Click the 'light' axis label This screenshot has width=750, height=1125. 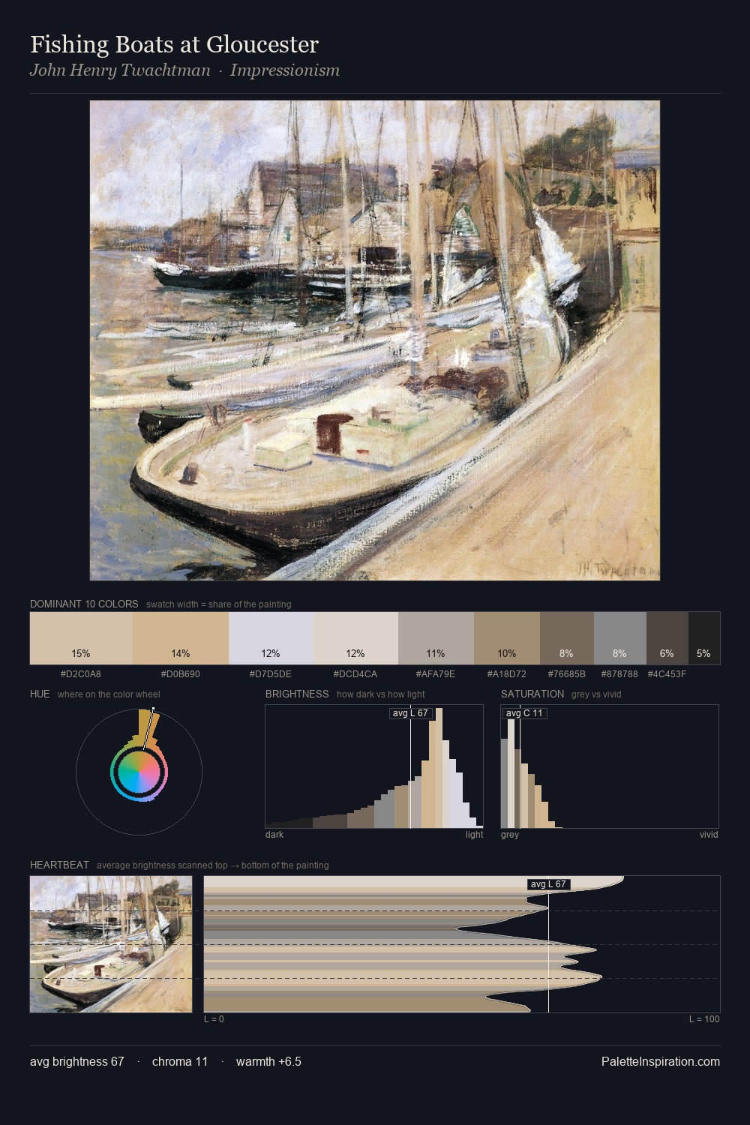475,835
